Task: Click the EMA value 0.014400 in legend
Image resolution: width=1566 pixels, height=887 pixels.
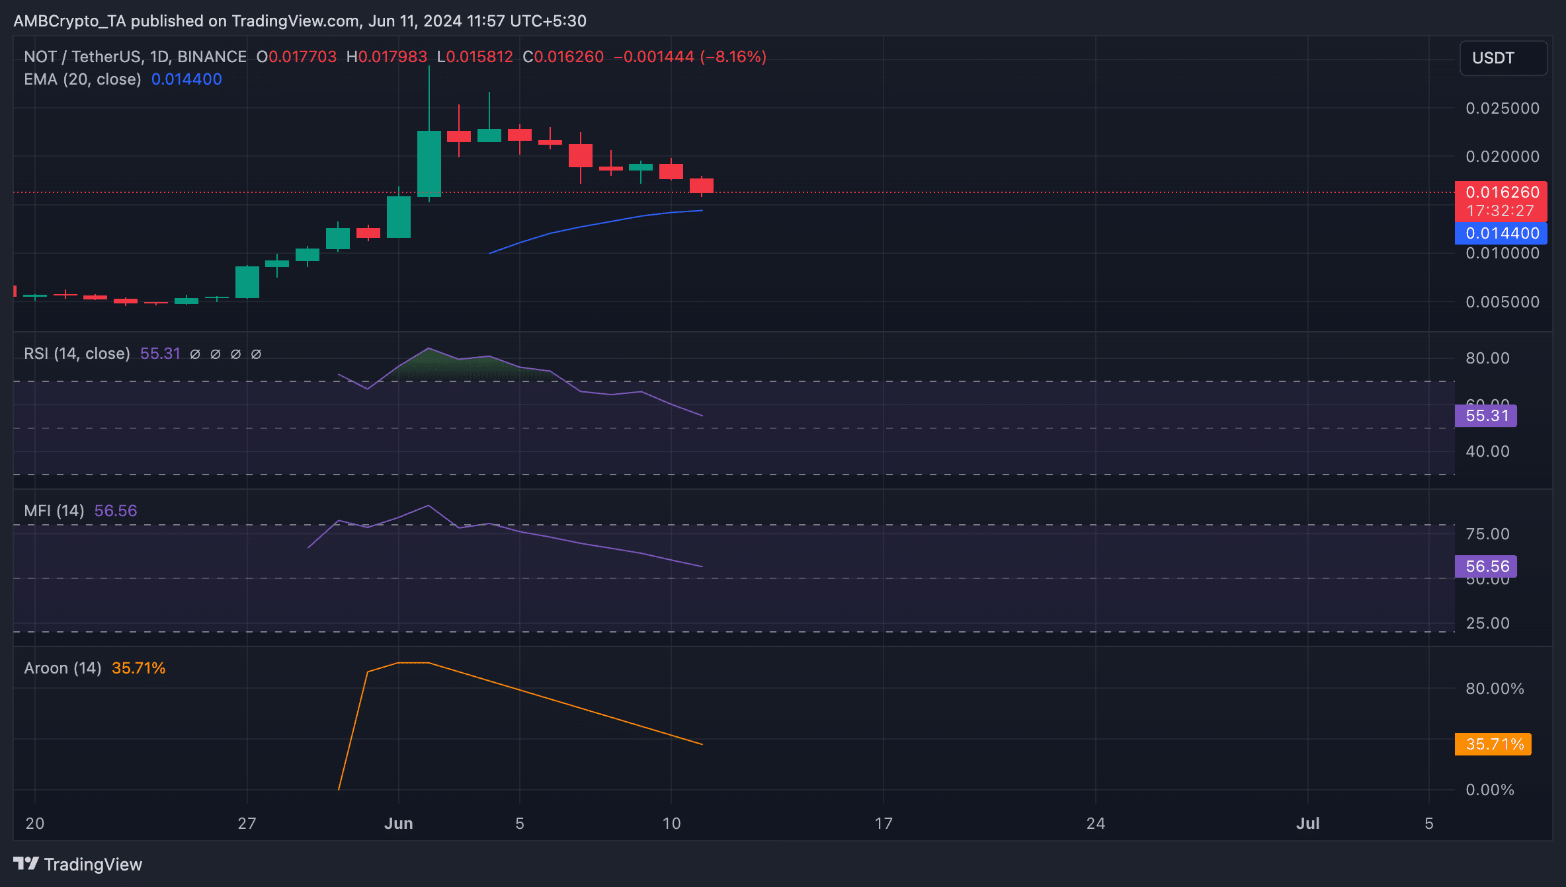Action: [186, 79]
